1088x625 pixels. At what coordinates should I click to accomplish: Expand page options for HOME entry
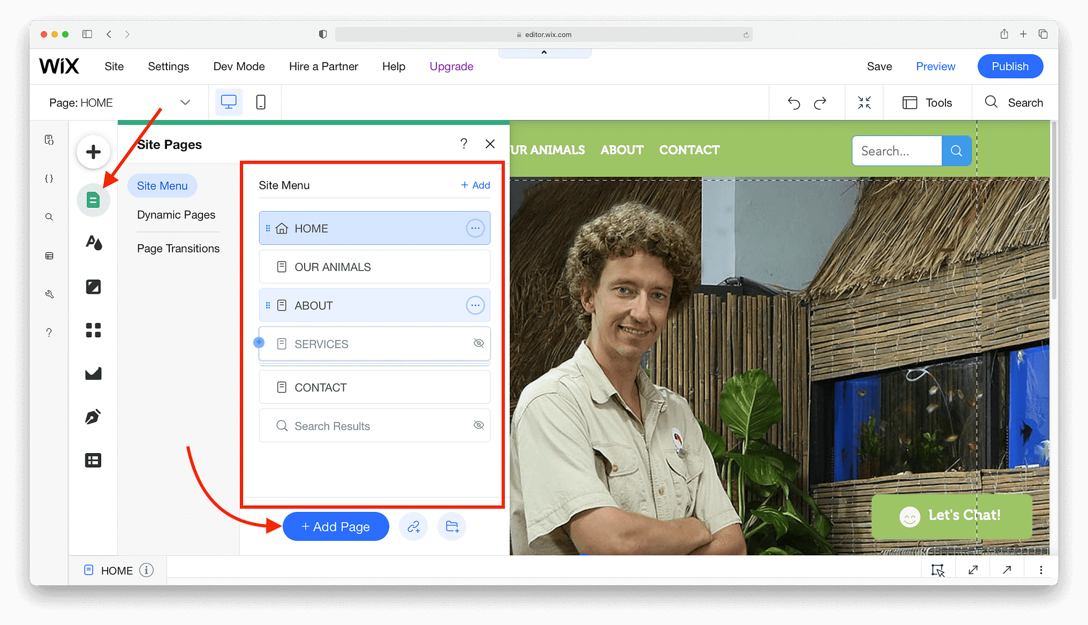[x=475, y=229]
